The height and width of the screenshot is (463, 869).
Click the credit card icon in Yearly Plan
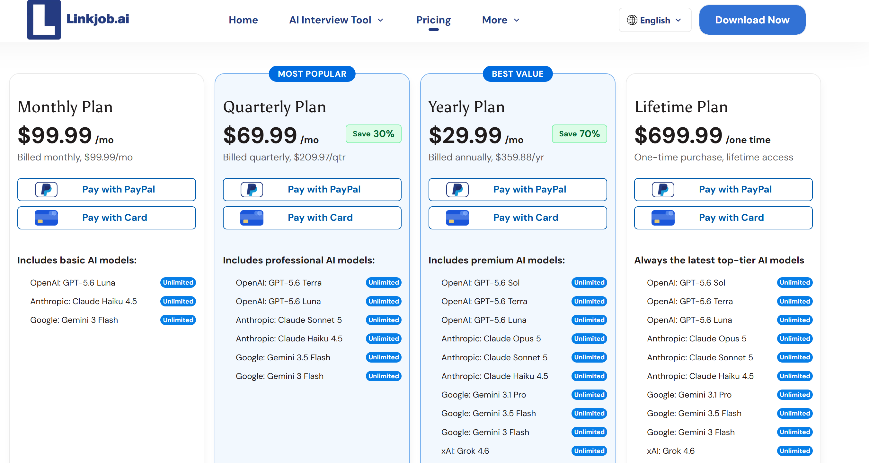tap(457, 218)
